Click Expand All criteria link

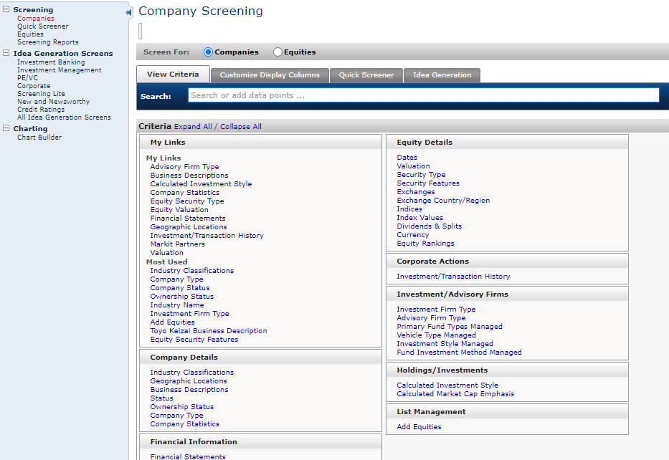coord(193,127)
